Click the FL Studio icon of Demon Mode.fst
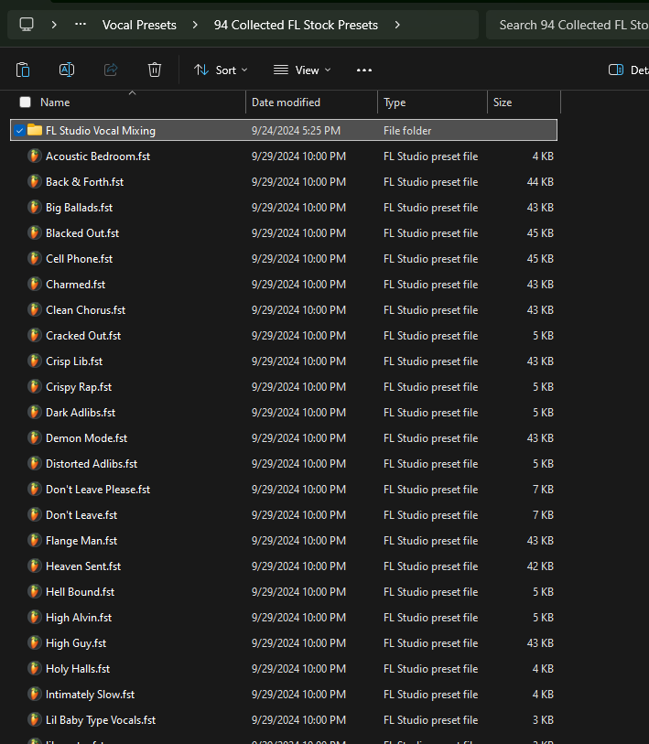649x744 pixels. coord(35,438)
